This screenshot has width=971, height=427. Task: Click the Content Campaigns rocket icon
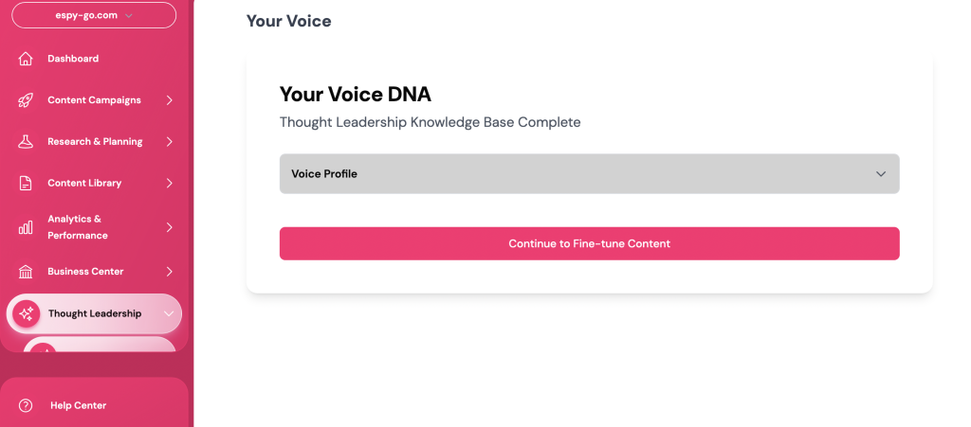pos(26,100)
